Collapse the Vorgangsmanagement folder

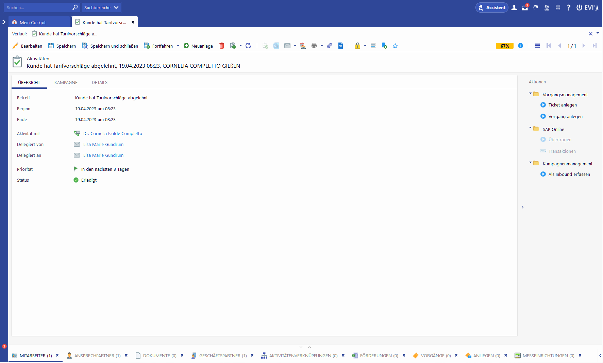530,94
